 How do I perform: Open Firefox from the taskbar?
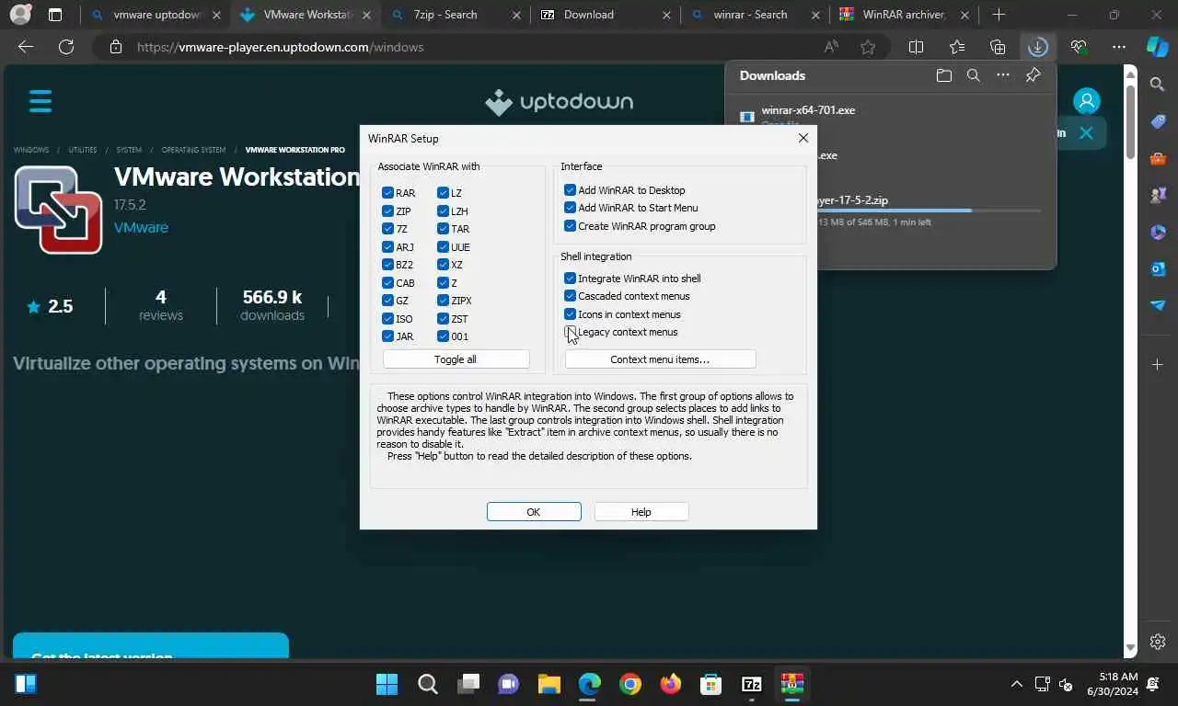(x=670, y=684)
